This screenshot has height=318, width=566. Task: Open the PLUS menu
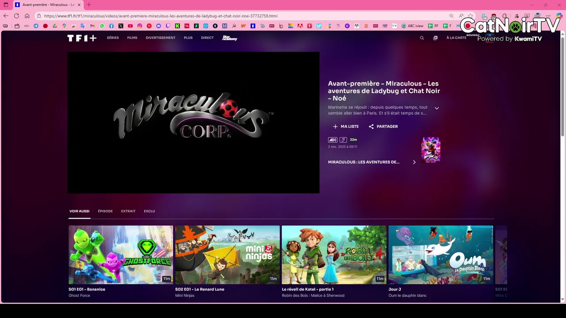click(188, 38)
